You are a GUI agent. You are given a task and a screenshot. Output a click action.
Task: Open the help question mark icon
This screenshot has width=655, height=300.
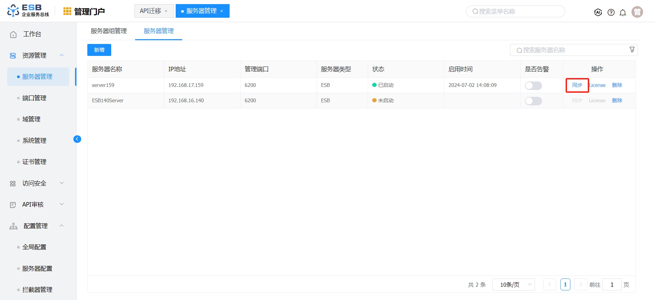pyautogui.click(x=611, y=12)
